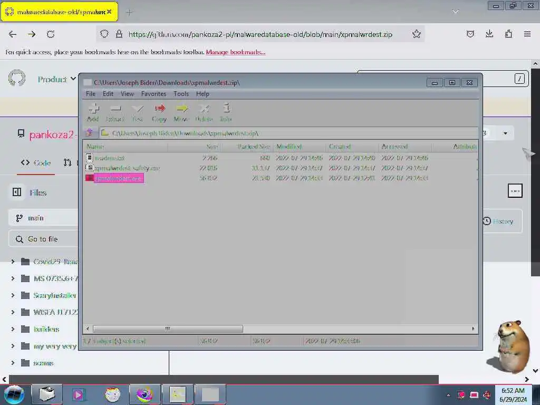
Task: Click the browser back arrow
Action: pos(13,34)
